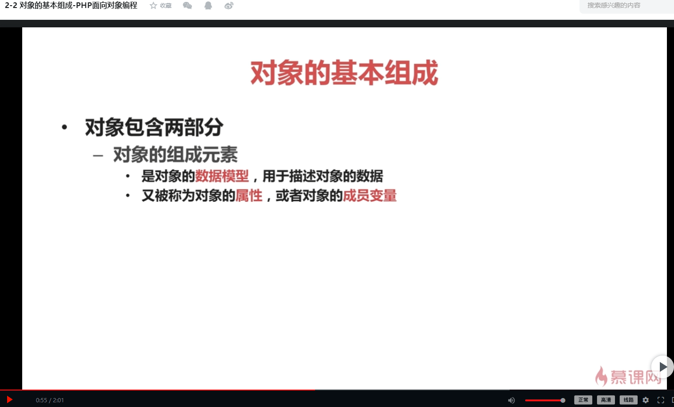Open the video title 2-2 对象的基本组成
This screenshot has height=407, width=674.
pyautogui.click(x=70, y=5)
